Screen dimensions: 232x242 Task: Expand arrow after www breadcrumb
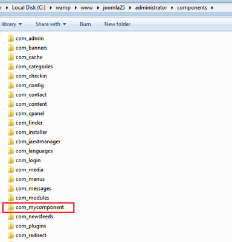point(98,8)
